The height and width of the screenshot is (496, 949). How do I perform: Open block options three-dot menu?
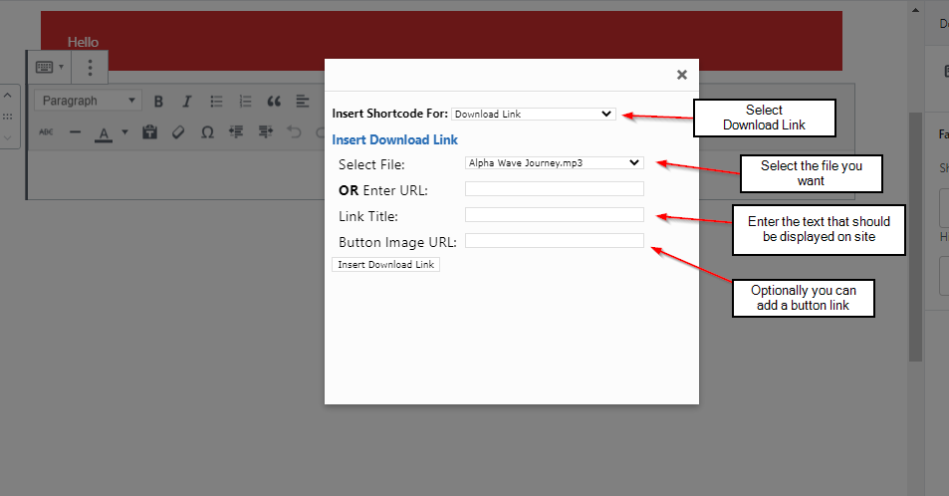click(x=90, y=67)
